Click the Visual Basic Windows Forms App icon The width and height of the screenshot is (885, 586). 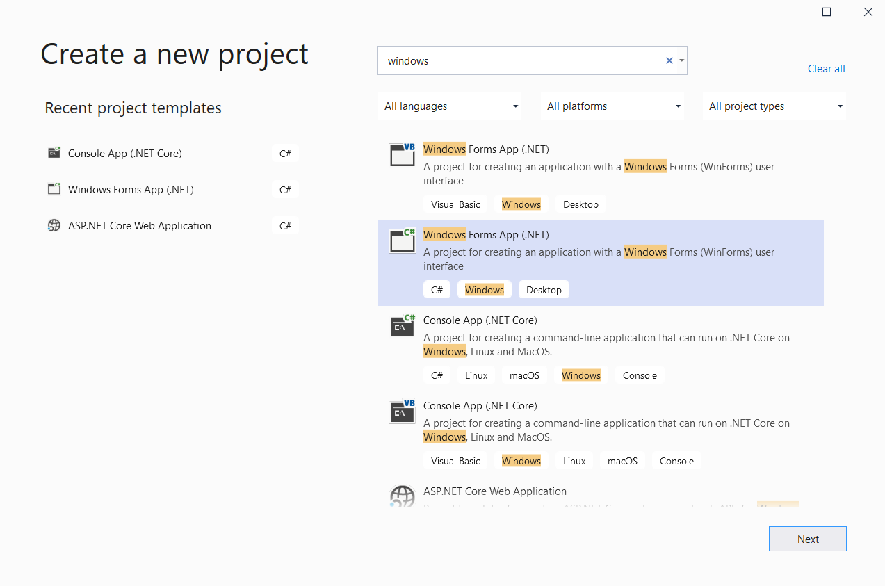point(402,155)
